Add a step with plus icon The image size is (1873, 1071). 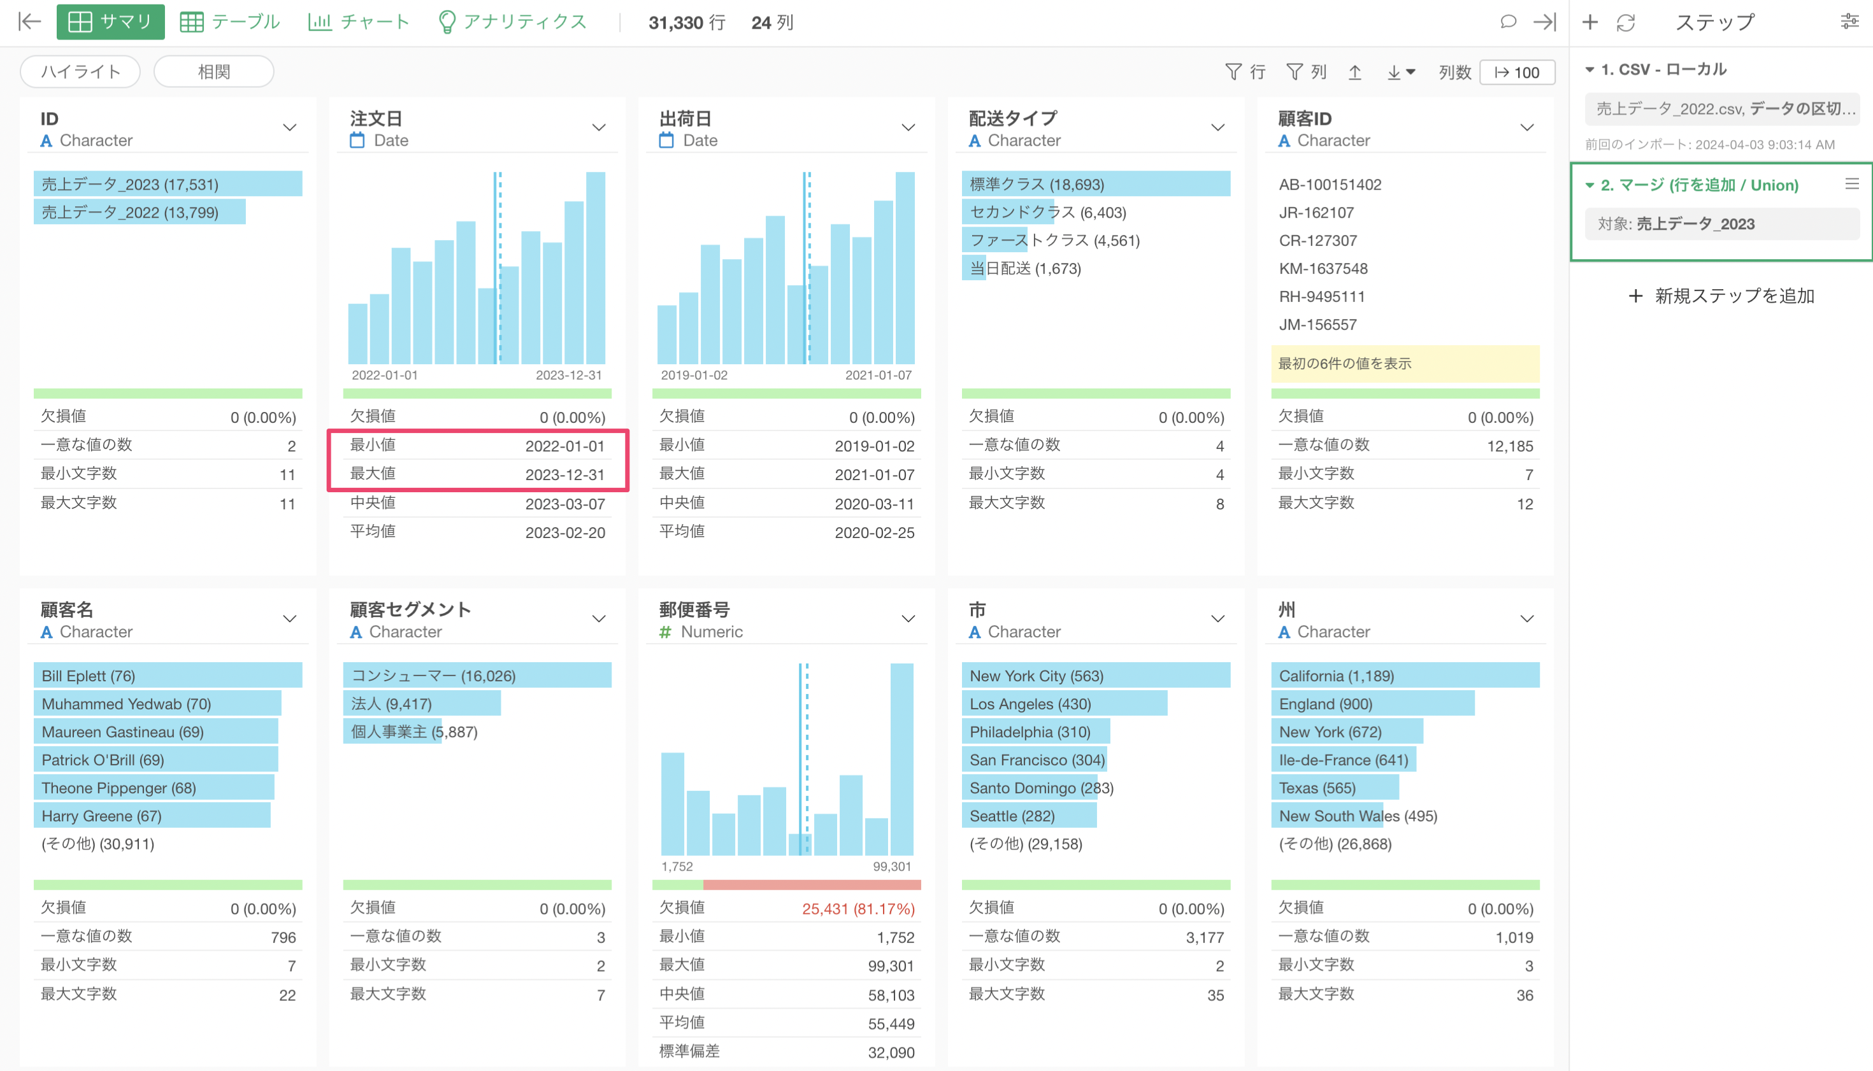[x=1590, y=22]
